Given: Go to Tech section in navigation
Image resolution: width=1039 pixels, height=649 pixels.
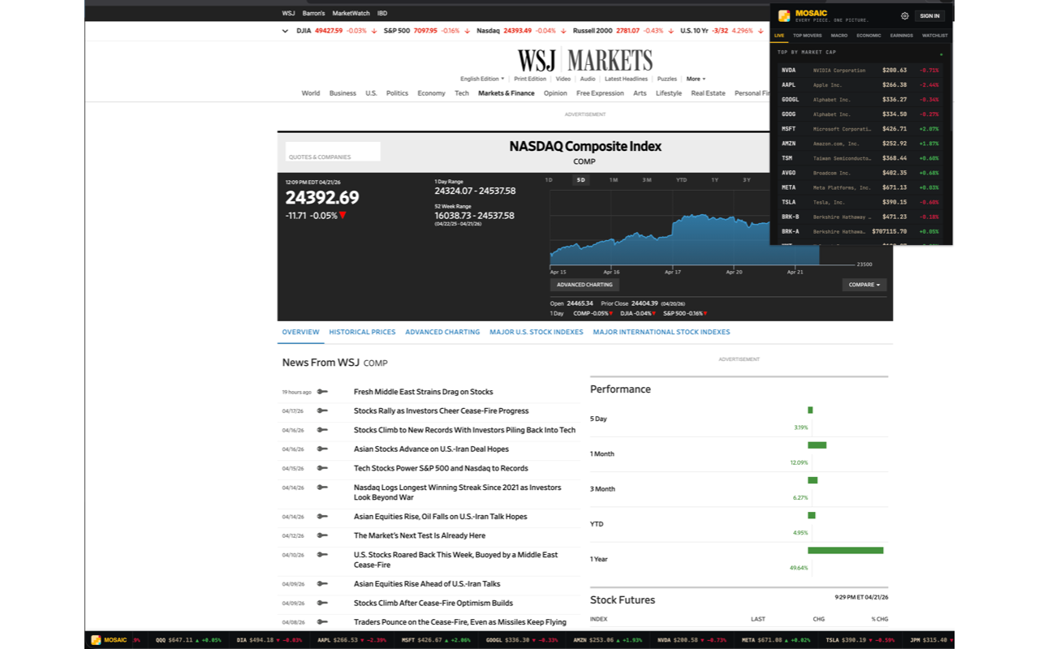Looking at the screenshot, I should [461, 93].
